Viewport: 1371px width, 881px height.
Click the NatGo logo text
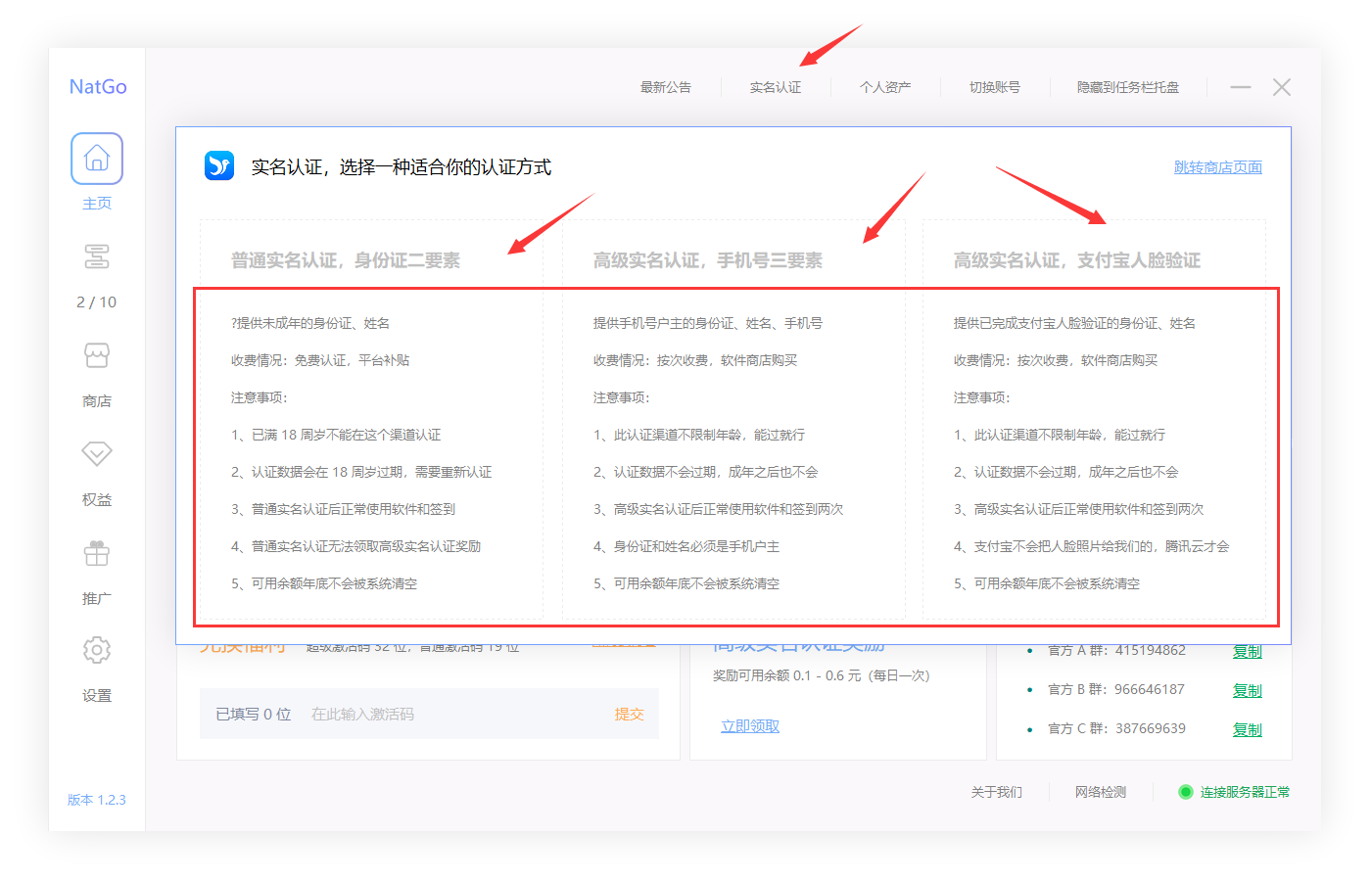click(98, 86)
